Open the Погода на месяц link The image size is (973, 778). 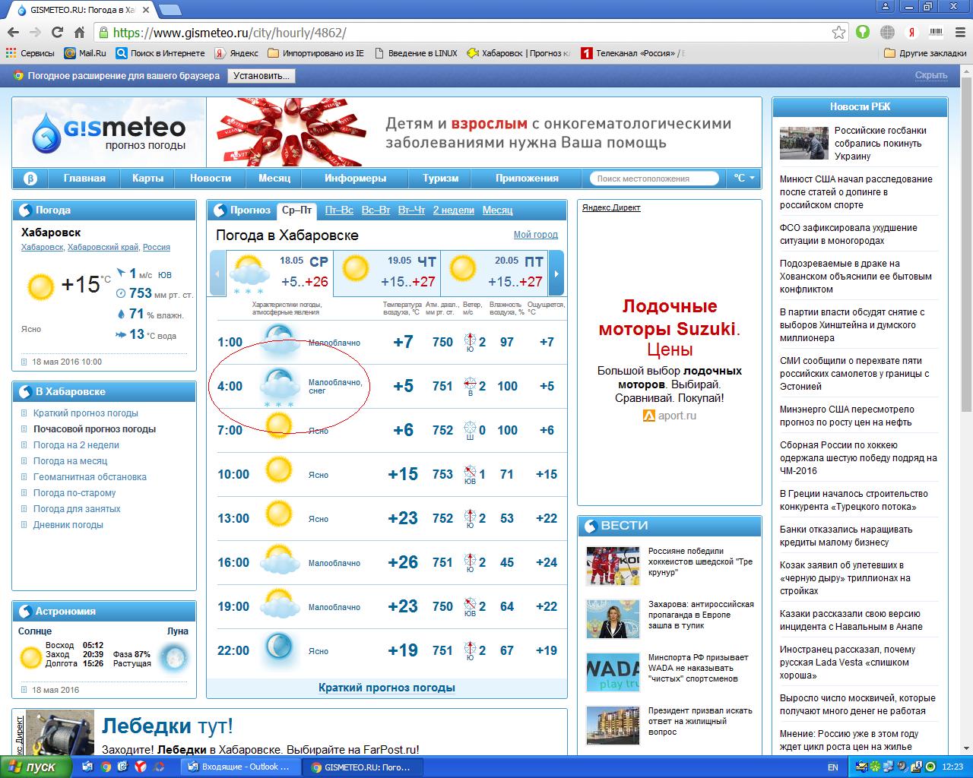(x=70, y=461)
